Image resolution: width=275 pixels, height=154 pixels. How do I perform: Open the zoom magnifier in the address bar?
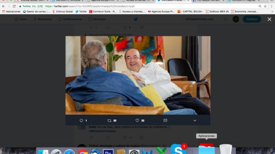260,6
